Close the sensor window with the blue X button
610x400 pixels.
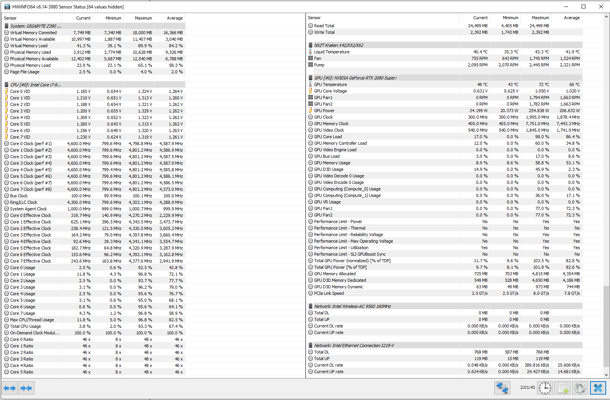point(598,388)
